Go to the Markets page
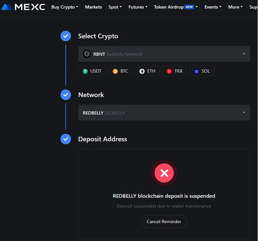The image size is (258, 241). (x=93, y=7)
